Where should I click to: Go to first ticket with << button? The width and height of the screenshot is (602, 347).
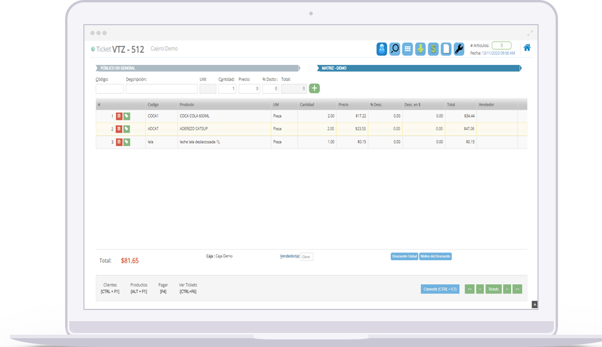click(469, 289)
